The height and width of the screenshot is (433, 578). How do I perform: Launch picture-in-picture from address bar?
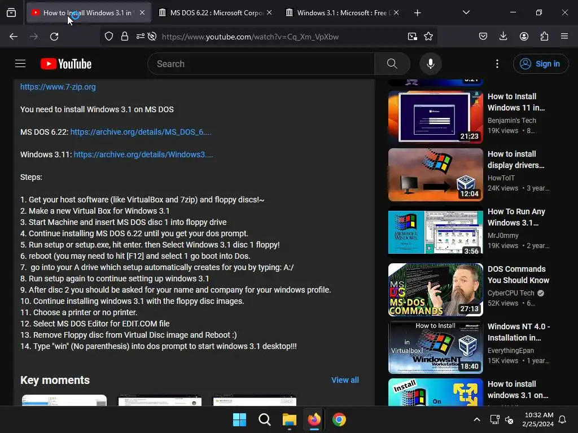click(x=413, y=37)
